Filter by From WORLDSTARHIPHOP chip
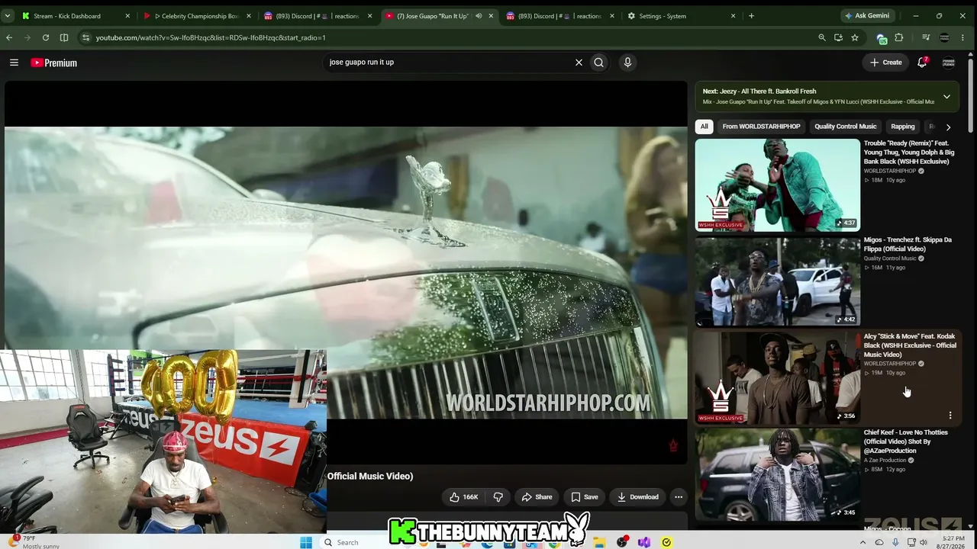The image size is (977, 549). (761, 127)
